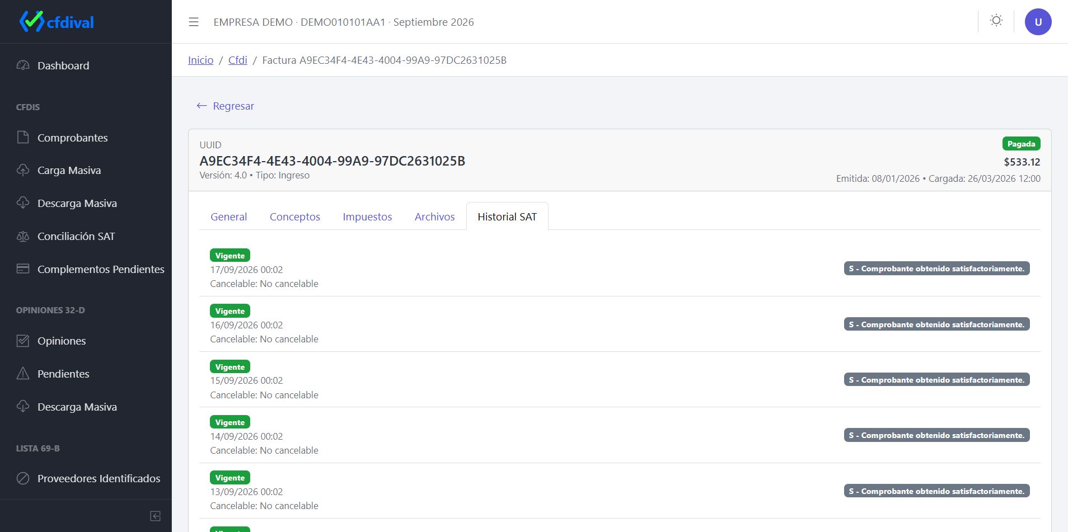Click CFDIS Descarga Masiva cloud icon

(23, 203)
